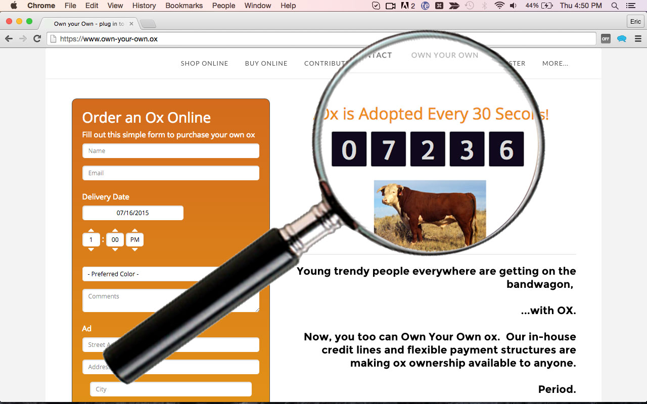Screen dimensions: 647x404
Task: Open the blue chat bubble extension
Action: [622, 39]
